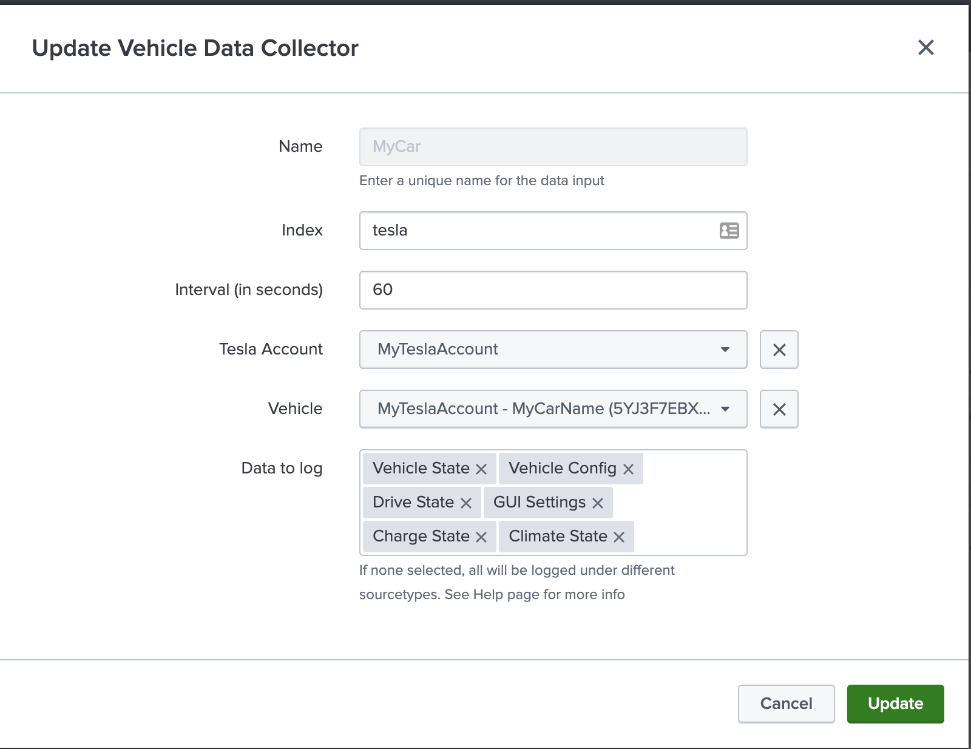971x749 pixels.
Task: Remove the GUI Settings tag
Action: tap(598, 503)
